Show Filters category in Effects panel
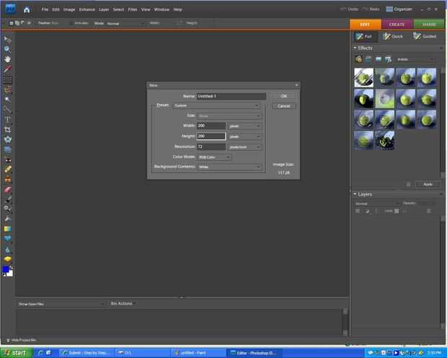The width and height of the screenshot is (447, 358). point(358,59)
